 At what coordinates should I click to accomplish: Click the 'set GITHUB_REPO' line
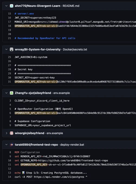(61, 160)
